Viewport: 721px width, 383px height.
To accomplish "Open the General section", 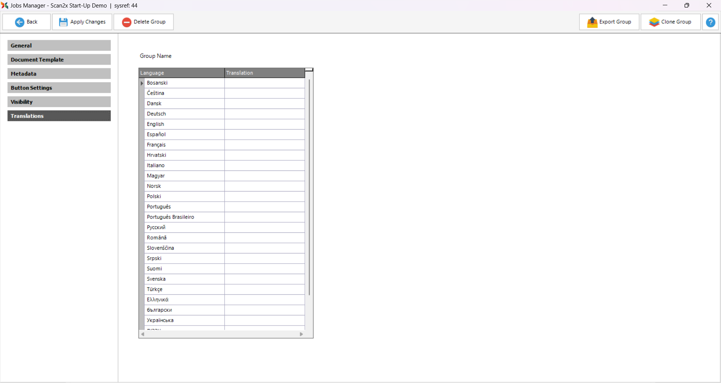I will 59,45.
